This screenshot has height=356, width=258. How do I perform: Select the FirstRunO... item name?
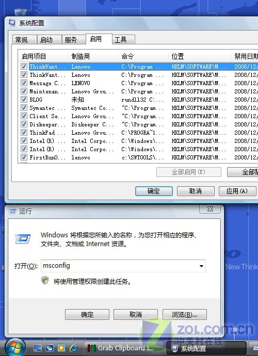[x=47, y=157]
